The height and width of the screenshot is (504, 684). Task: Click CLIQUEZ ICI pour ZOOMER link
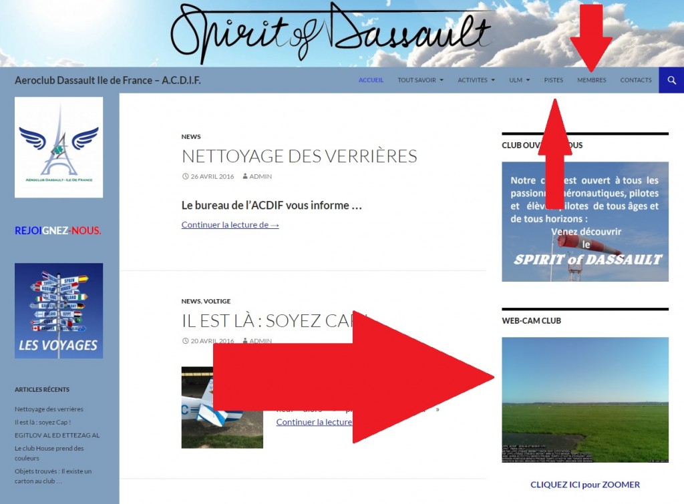coord(585,485)
